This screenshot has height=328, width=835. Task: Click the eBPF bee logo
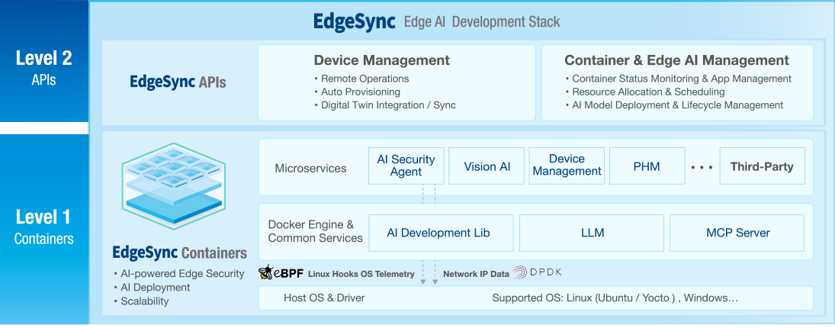(266, 273)
